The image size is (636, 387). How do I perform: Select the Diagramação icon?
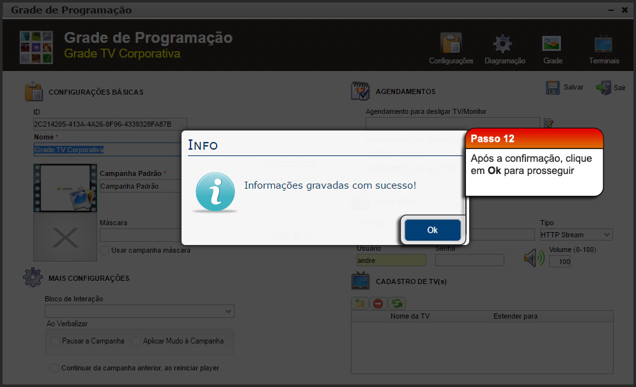pyautogui.click(x=502, y=45)
